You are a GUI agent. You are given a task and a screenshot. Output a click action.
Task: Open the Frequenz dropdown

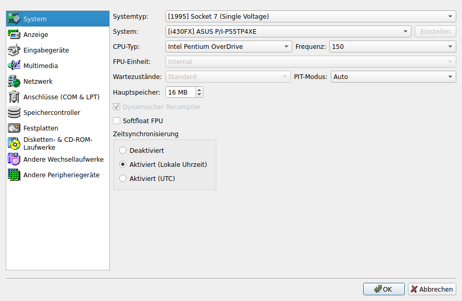coord(392,46)
